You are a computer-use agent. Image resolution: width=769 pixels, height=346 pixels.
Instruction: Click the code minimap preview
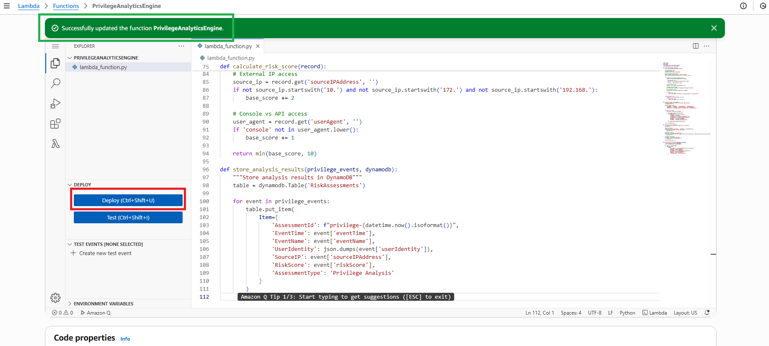[x=686, y=109]
